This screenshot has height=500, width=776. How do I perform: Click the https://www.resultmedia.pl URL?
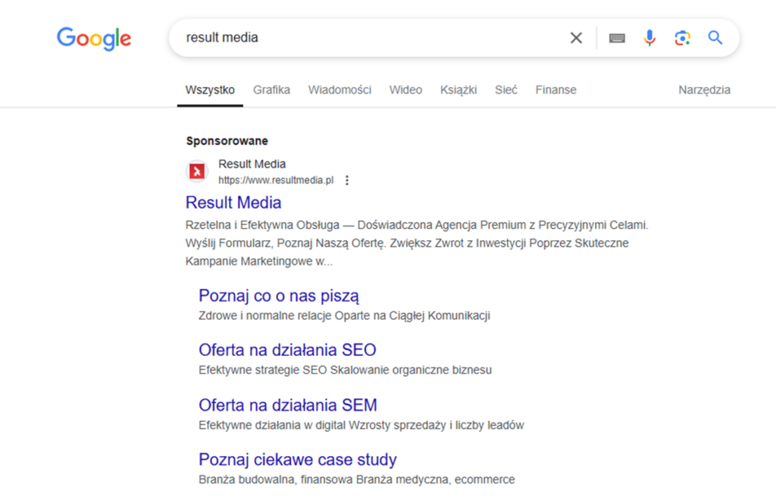pos(276,180)
